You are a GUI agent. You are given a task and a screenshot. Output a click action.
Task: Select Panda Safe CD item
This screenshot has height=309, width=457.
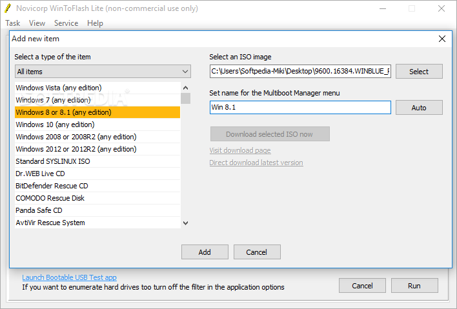tap(97, 210)
